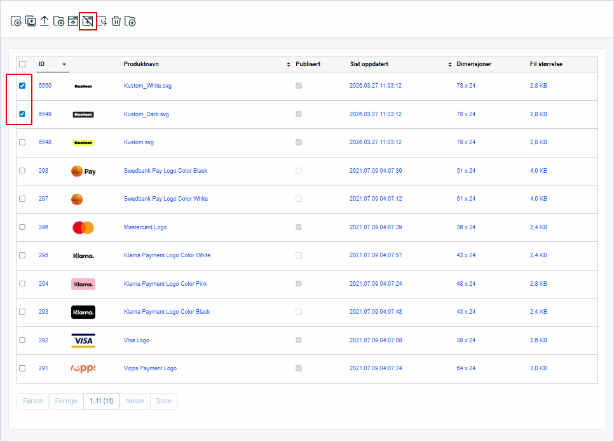Open the Visa Logo link
The width and height of the screenshot is (614, 442).
pyautogui.click(x=137, y=340)
